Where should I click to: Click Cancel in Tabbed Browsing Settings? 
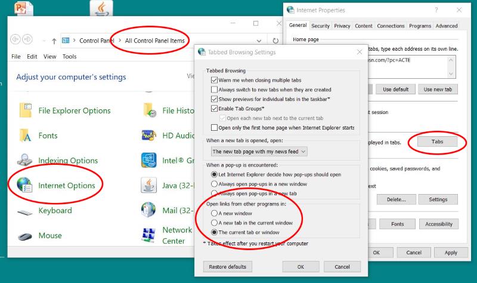tap(342, 266)
